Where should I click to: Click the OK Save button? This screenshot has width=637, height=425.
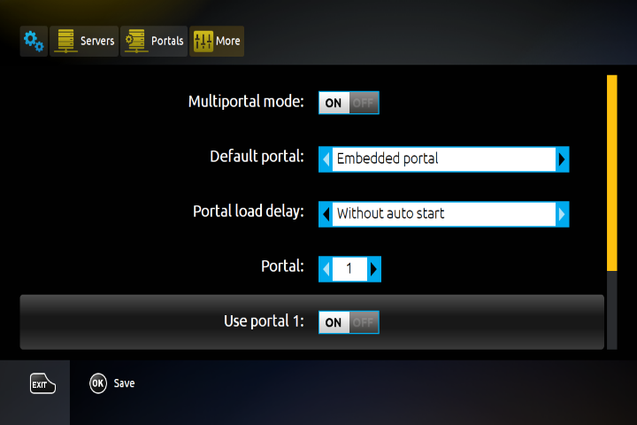coord(111,383)
